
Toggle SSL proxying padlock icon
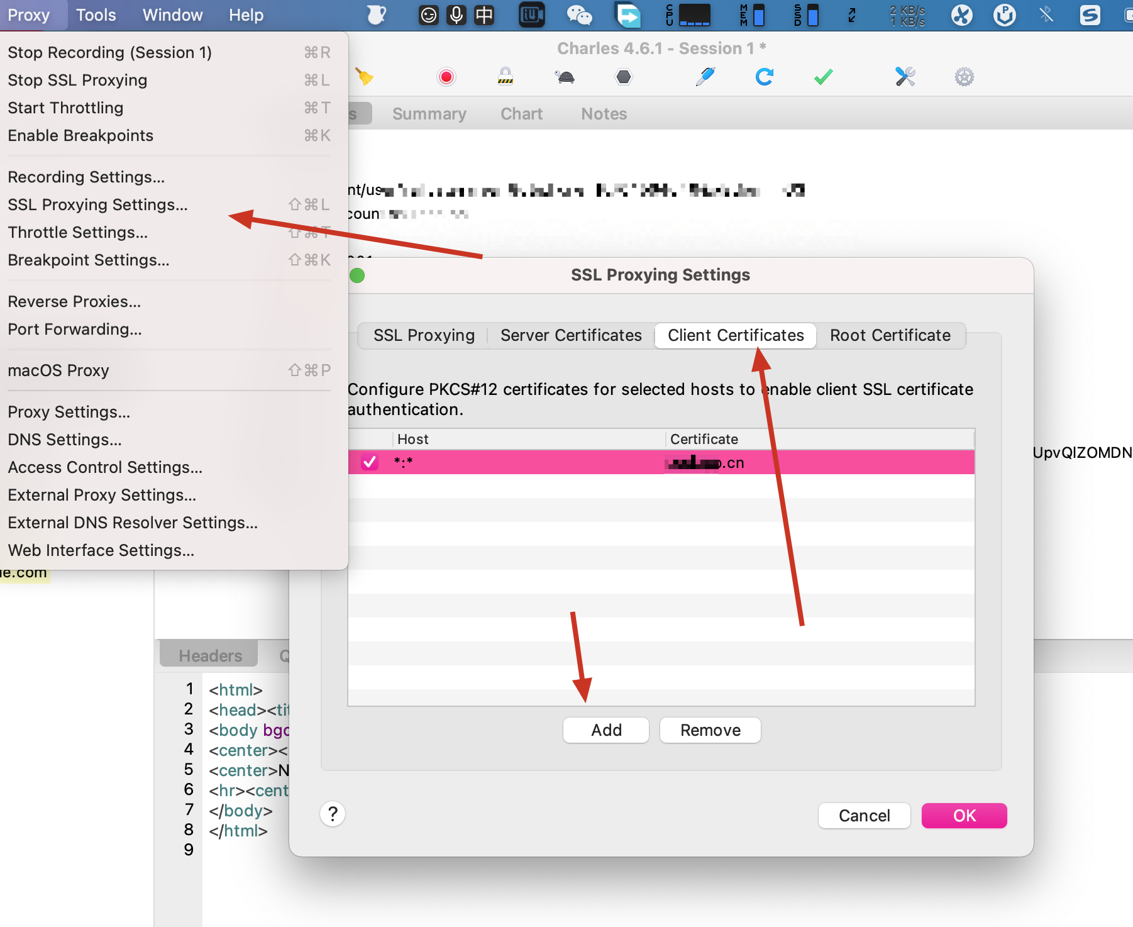click(x=505, y=77)
